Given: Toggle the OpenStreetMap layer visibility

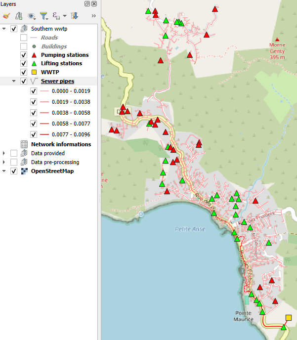Looking at the screenshot, I should (x=14, y=171).
